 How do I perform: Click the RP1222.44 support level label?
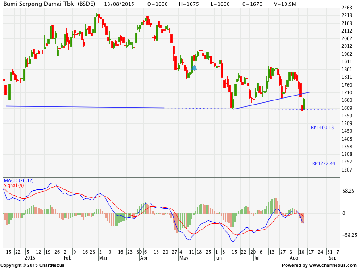(x=323, y=164)
